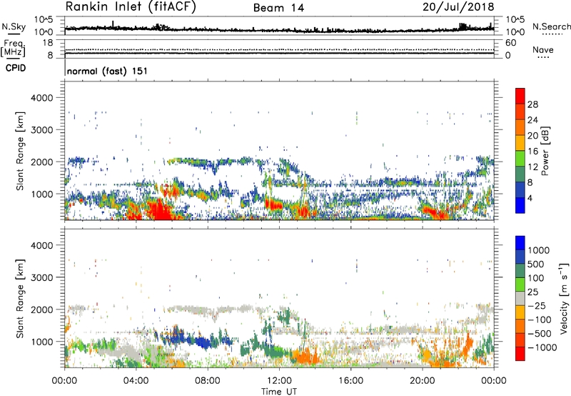Click orange negative-velocity patch near 13:00

pos(304,355)
